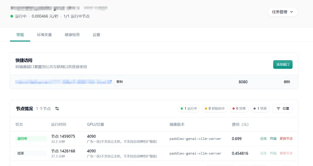This screenshot has width=313, height=166.
Task: Click the filter icon in the 位置 button
Action: [278, 109]
